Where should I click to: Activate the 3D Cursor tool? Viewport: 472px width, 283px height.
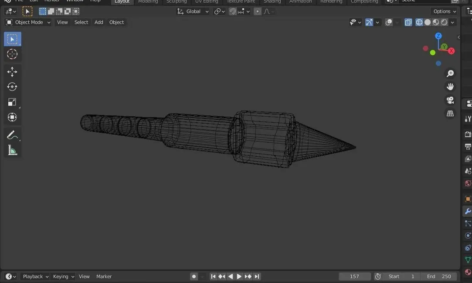(12, 54)
